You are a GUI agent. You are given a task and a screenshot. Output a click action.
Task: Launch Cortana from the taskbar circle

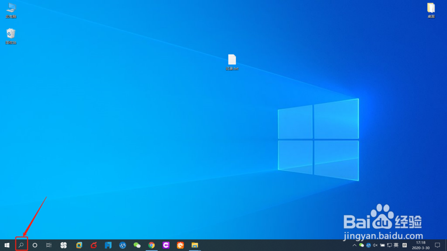coord(35,245)
